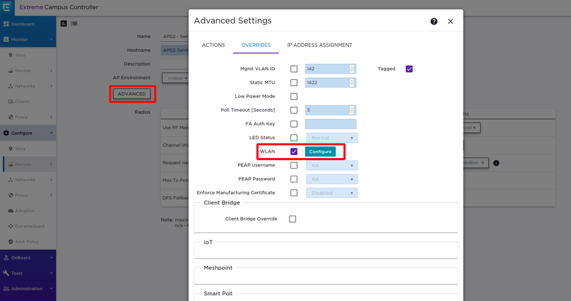Switch to the chart view icon
Screen dimensions: 571x301
pyautogui.click(x=64, y=23)
